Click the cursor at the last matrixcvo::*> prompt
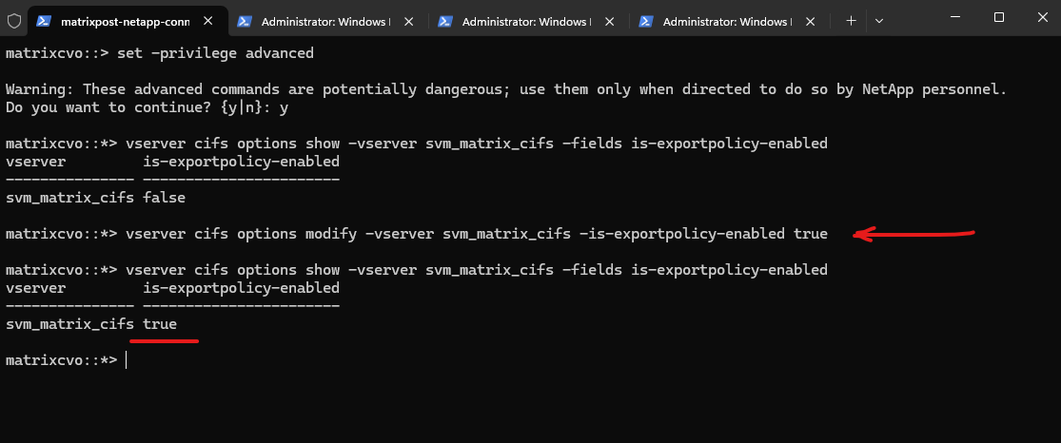This screenshot has width=1061, height=443. click(127, 360)
